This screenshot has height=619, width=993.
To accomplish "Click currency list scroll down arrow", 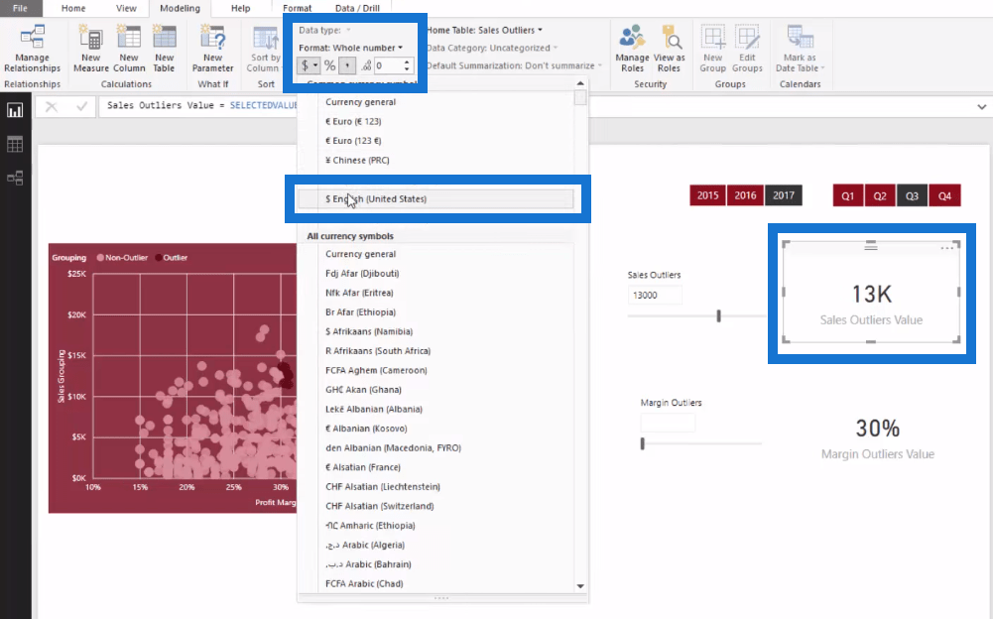I will (x=580, y=586).
